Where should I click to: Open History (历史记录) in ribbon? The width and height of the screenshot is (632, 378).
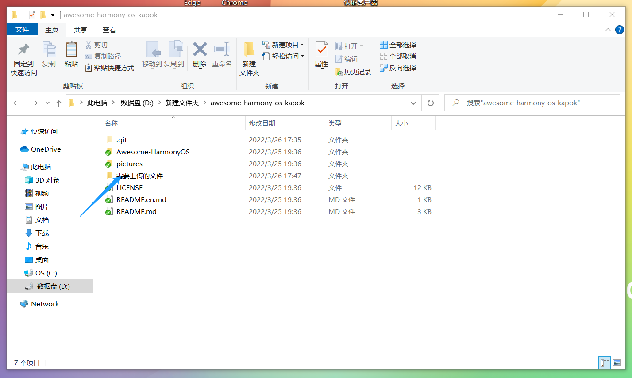click(x=353, y=72)
